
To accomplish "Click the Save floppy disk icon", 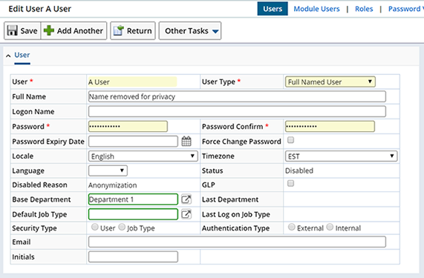I will point(12,30).
